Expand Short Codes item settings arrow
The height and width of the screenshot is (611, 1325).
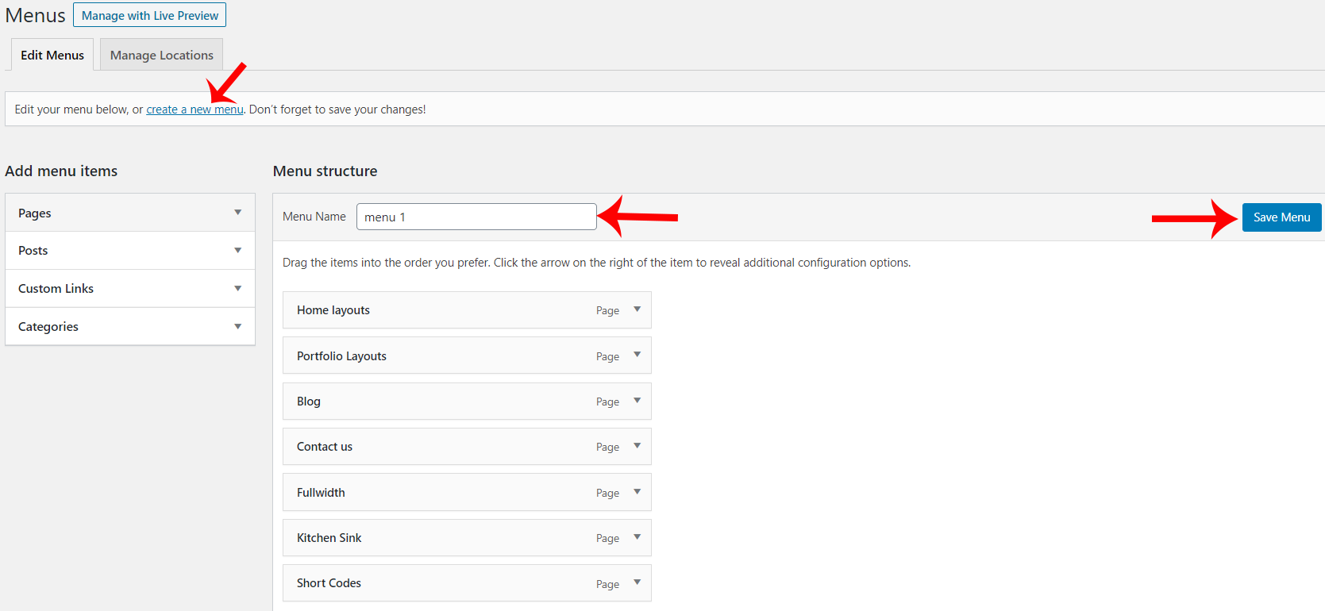click(x=637, y=582)
